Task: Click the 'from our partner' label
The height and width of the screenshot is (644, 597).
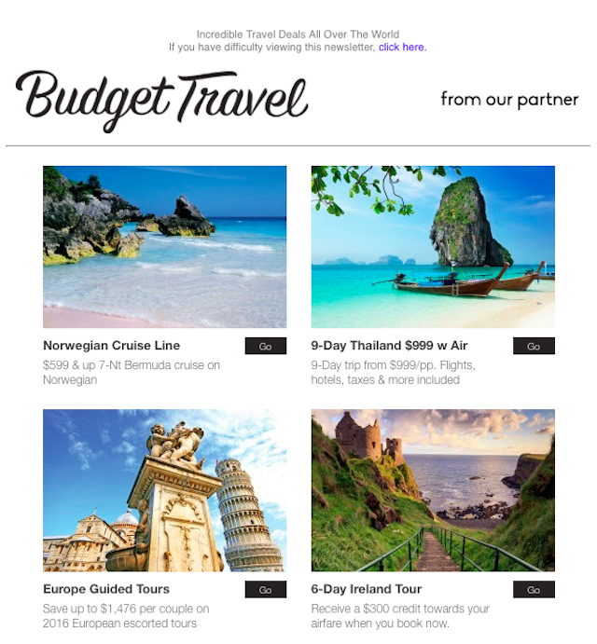Action: (509, 100)
